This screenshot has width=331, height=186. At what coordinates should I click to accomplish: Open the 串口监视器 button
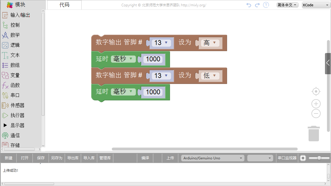click(x=287, y=158)
